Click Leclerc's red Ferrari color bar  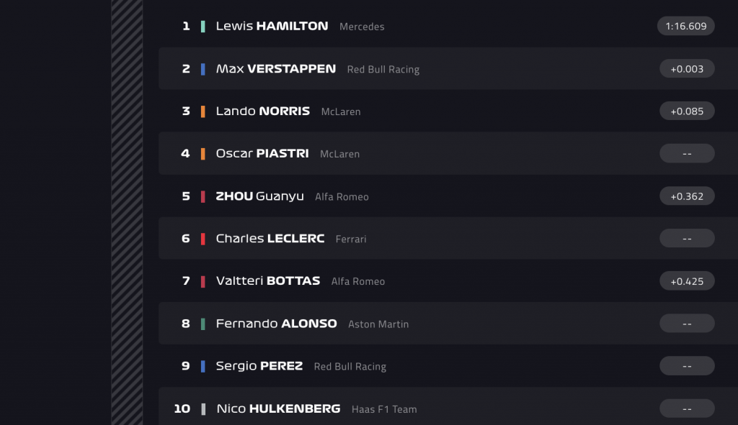point(203,239)
